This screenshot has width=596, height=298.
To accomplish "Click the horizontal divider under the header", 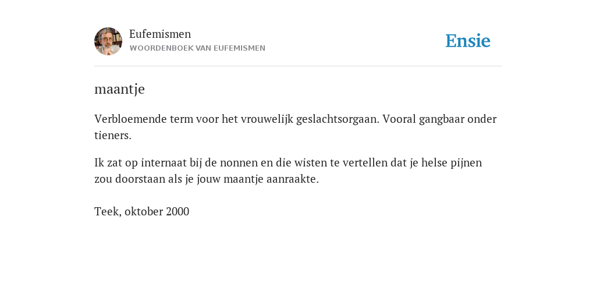I will pyautogui.click(x=298, y=66).
